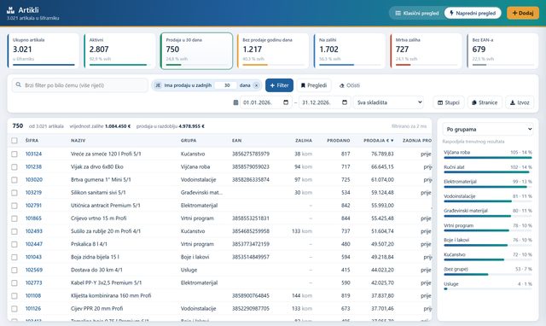Open the calendar picker for date 31.12.2026
Screen dimensions: 546x326
(x=345, y=102)
